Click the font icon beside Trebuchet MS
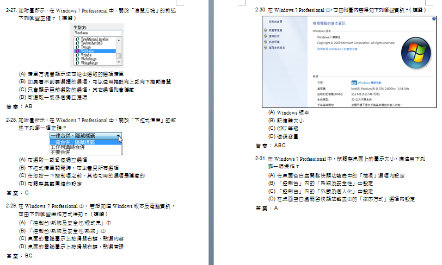The height and width of the screenshot is (265, 442). pos(77,43)
